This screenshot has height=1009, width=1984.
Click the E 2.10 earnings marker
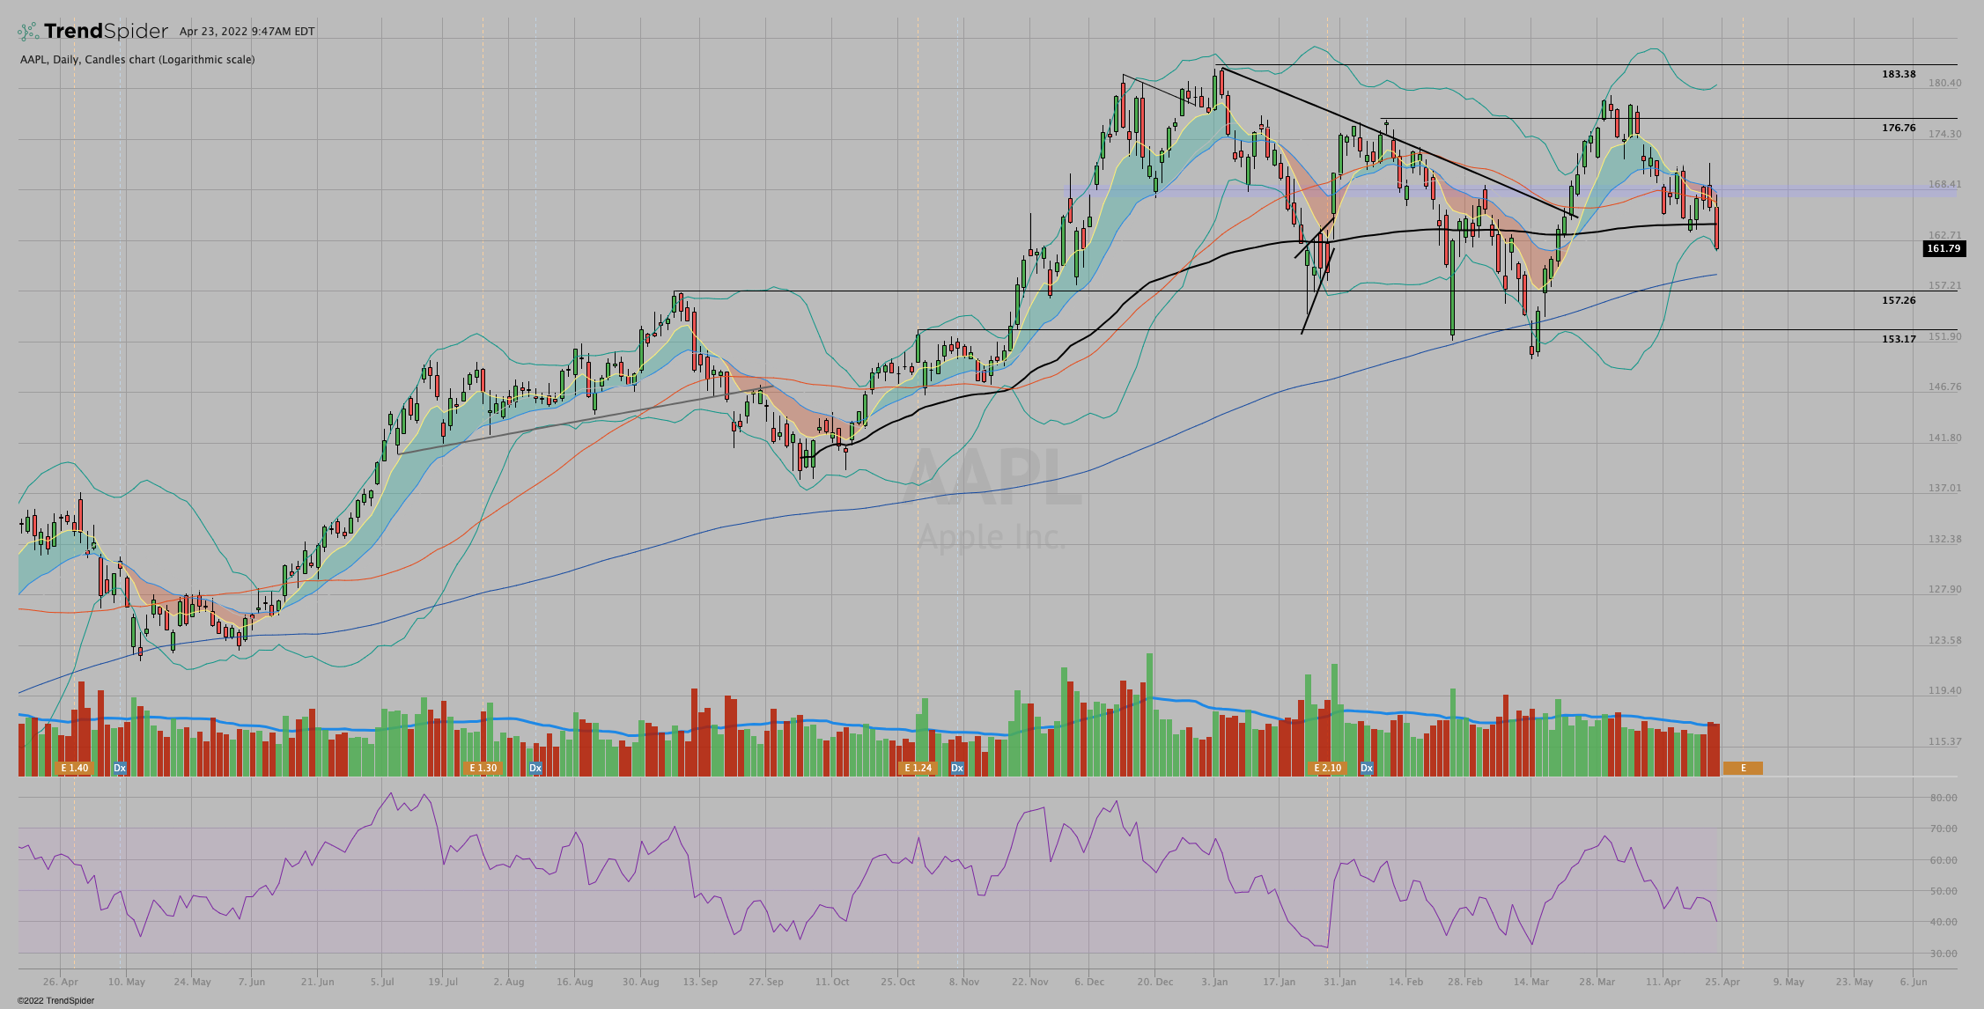[1327, 768]
